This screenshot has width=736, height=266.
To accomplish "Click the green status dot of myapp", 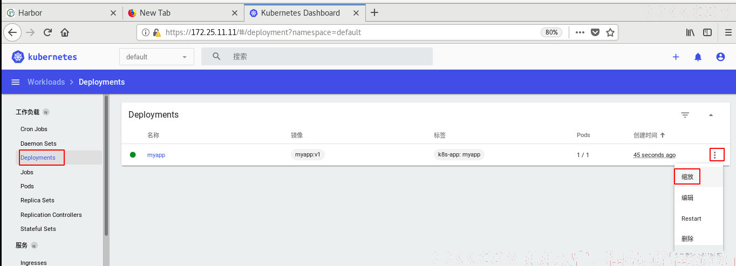I will coord(133,155).
